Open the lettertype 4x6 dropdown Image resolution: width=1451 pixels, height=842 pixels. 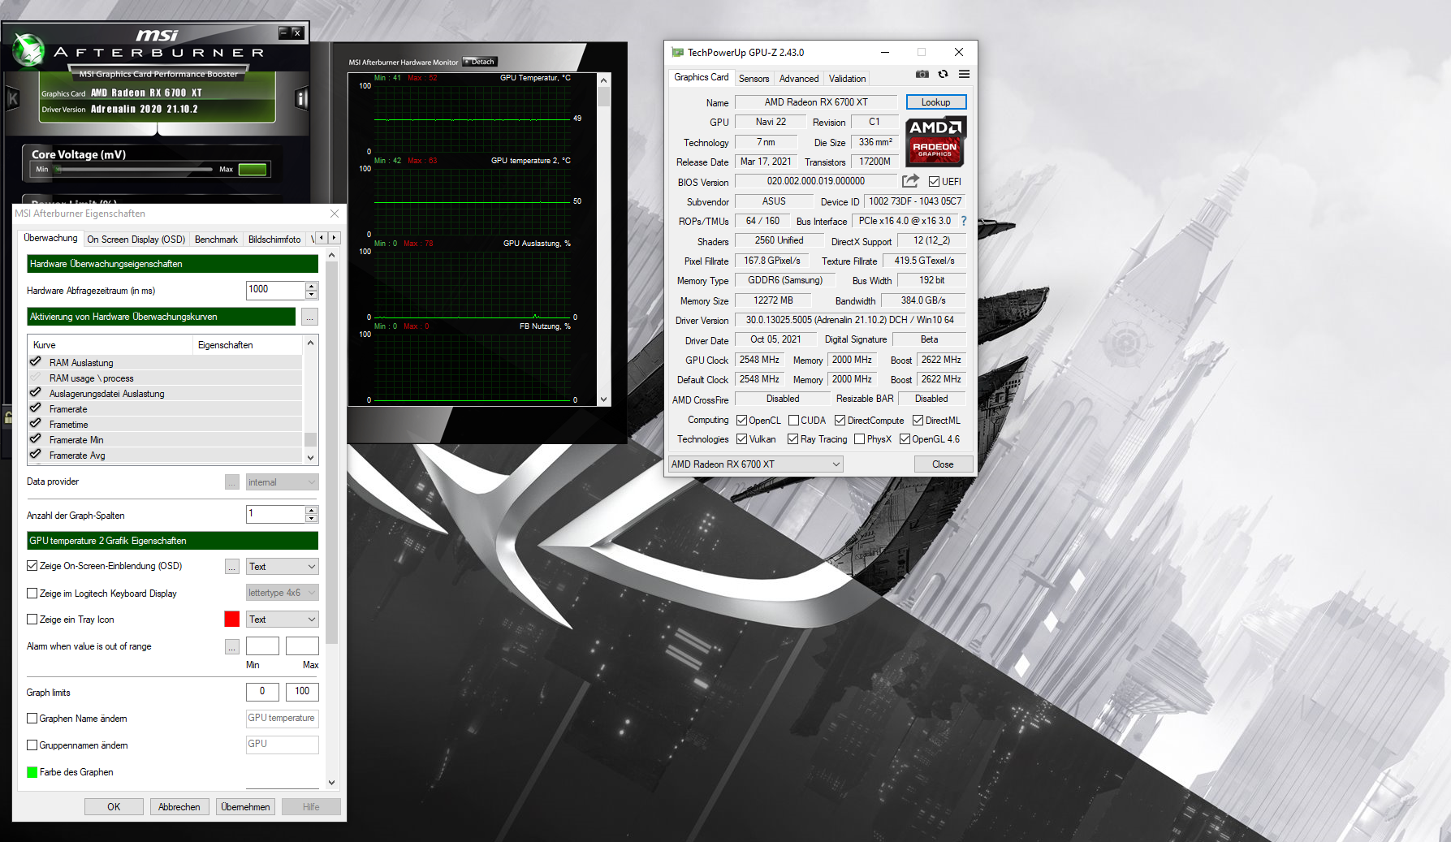pos(282,593)
